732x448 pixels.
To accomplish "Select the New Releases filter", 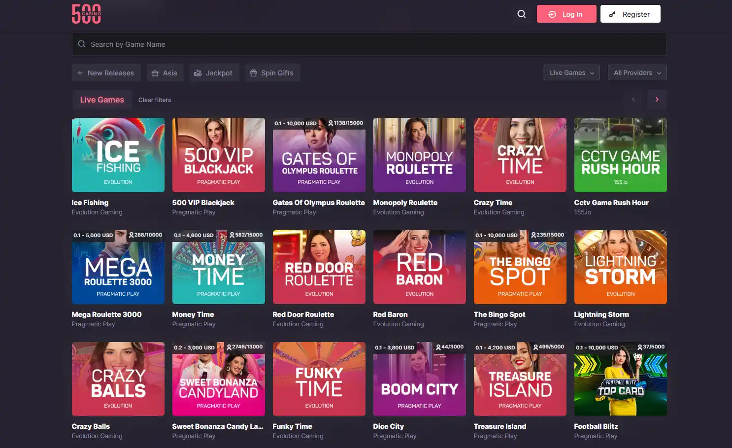I will 106,73.
